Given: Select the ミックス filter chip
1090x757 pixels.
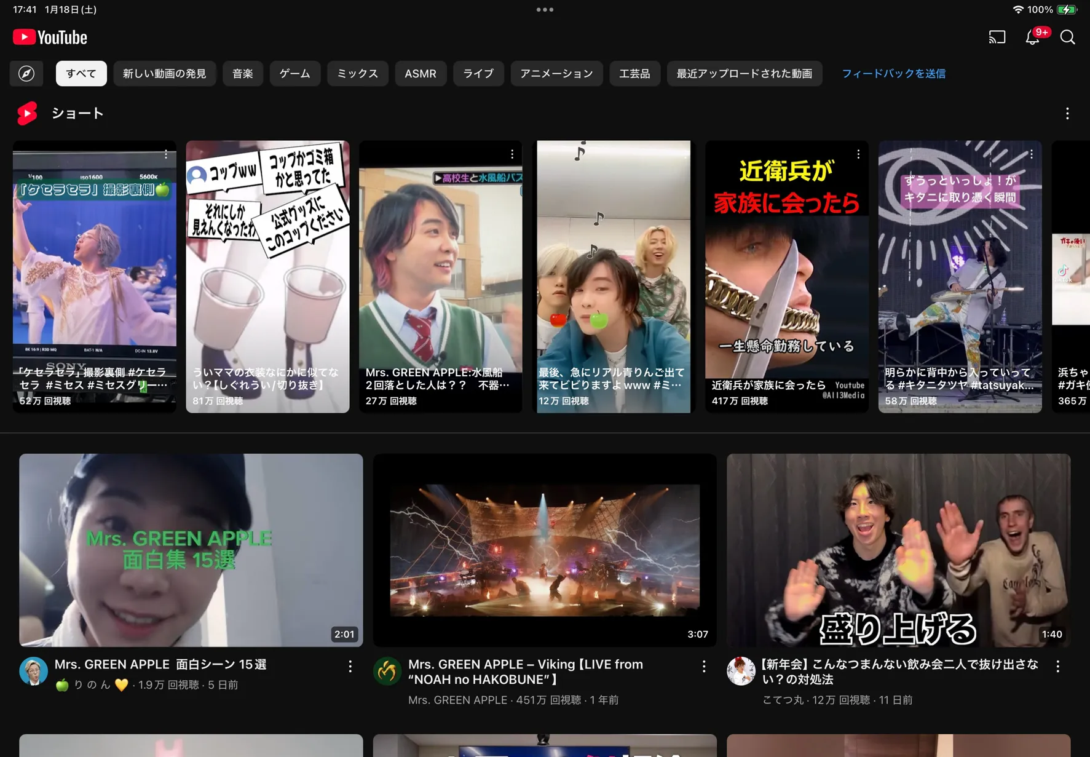Looking at the screenshot, I should 358,74.
